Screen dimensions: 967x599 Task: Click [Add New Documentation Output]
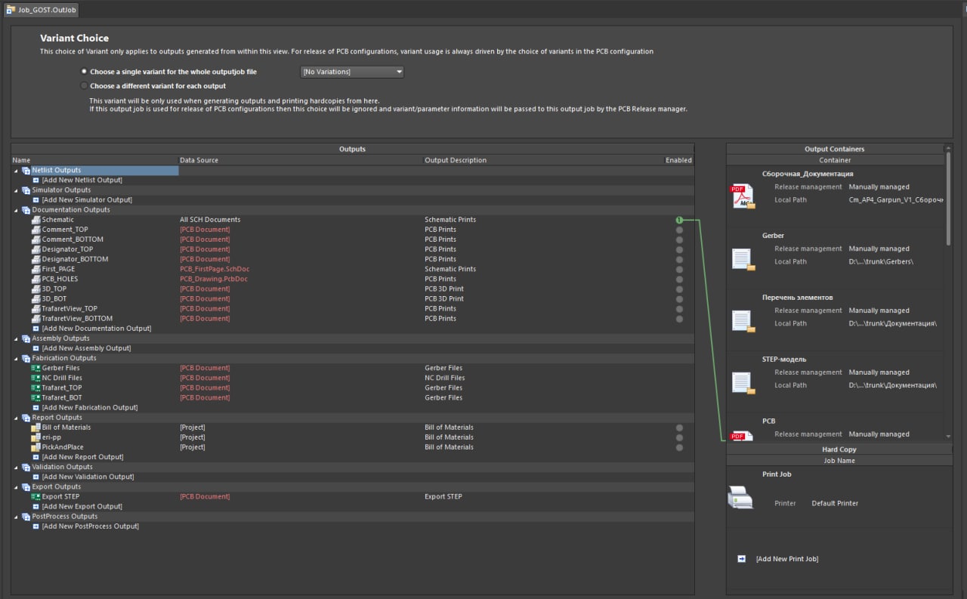pyautogui.click(x=97, y=329)
